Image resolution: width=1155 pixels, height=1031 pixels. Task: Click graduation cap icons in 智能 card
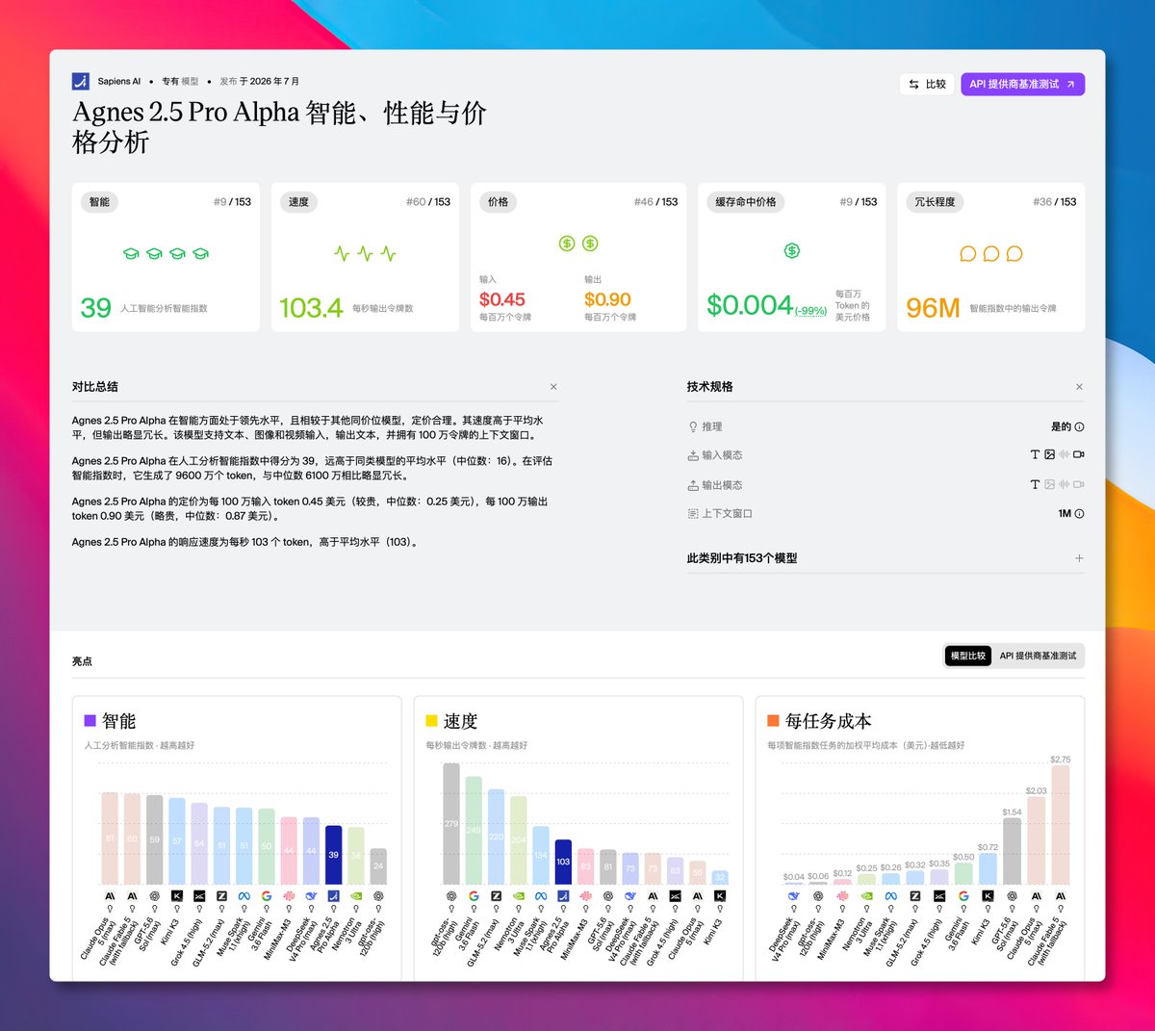pos(166,253)
